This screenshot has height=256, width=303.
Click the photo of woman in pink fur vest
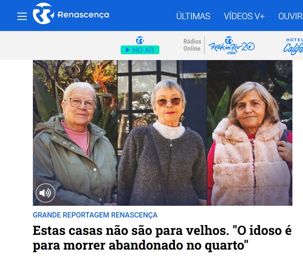point(250,133)
